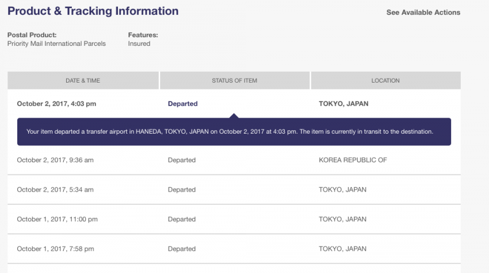This screenshot has width=489, height=273.
Task: Click the Insured feature label
Action: coord(139,44)
